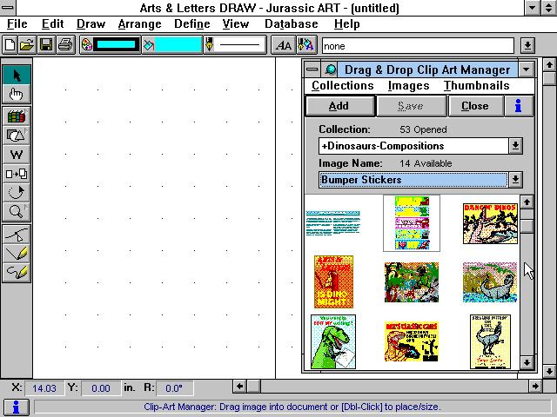Open the style name dropdown arrow

pyautogui.click(x=527, y=45)
